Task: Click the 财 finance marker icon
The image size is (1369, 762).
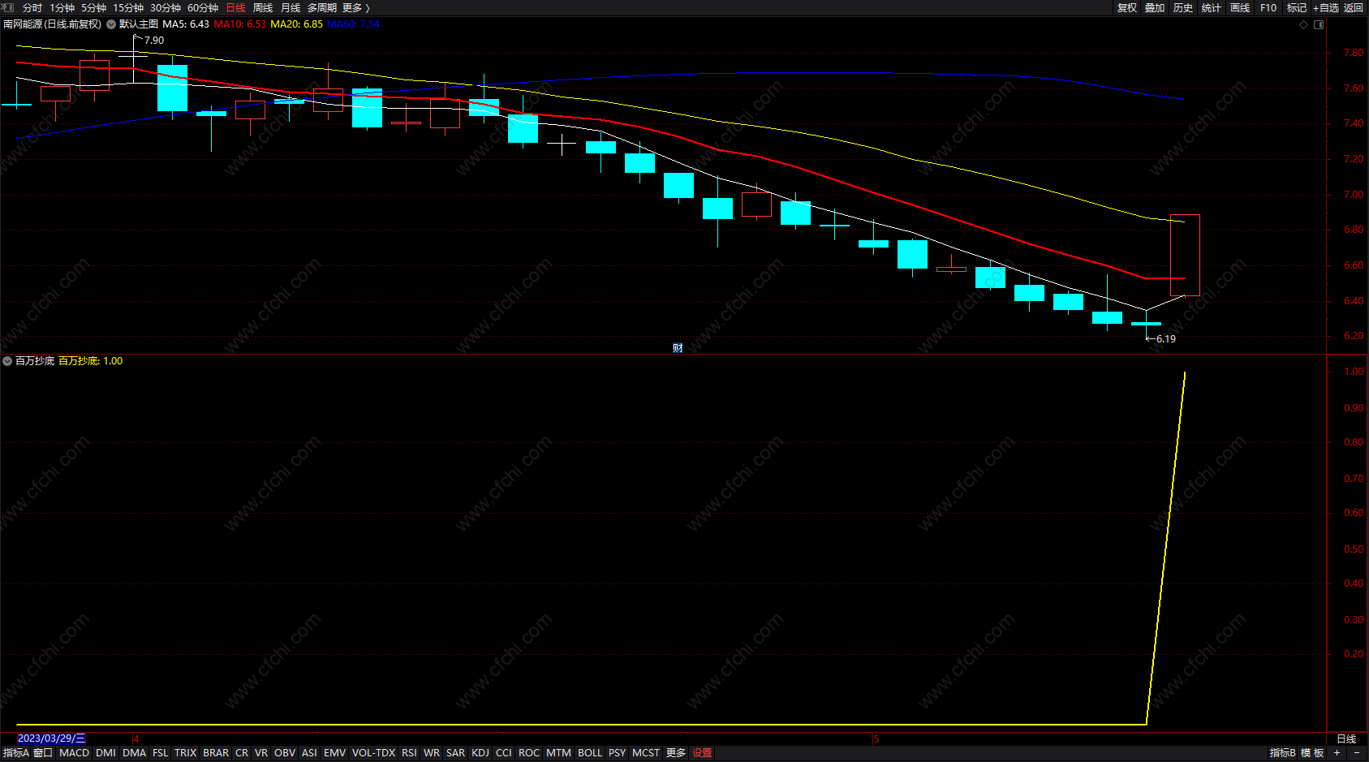Action: click(x=678, y=348)
